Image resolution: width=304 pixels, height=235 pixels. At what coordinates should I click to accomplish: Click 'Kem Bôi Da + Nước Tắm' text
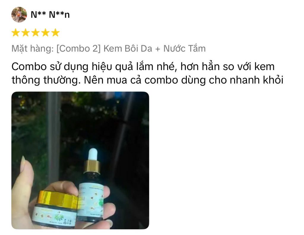154,49
